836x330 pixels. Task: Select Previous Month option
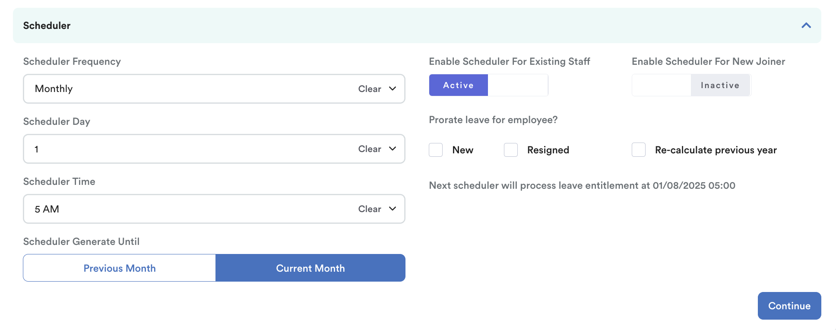point(120,268)
